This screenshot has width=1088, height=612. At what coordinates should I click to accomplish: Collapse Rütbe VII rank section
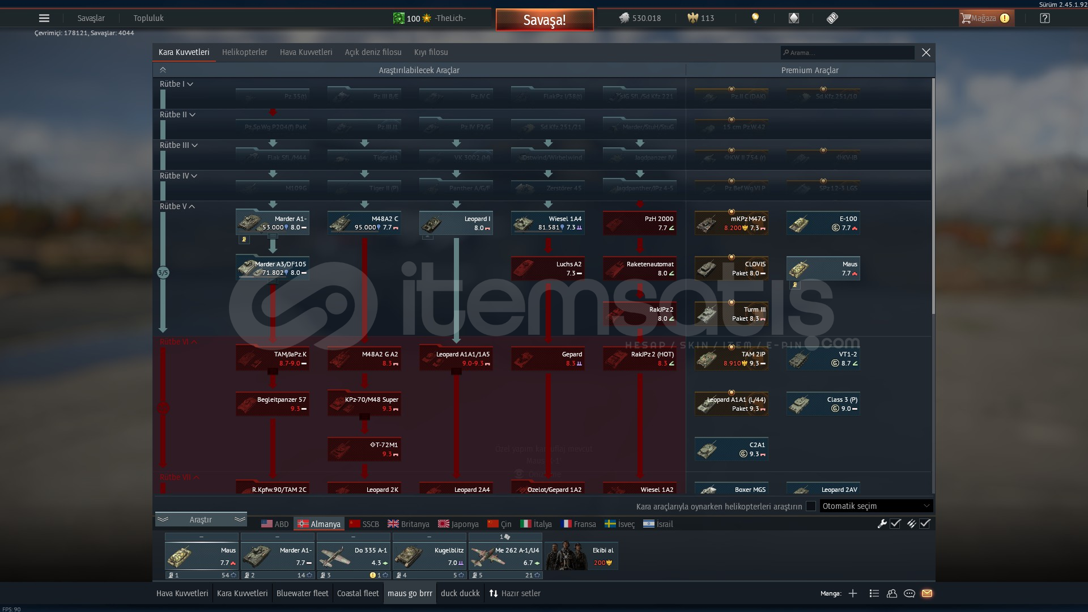coord(180,477)
